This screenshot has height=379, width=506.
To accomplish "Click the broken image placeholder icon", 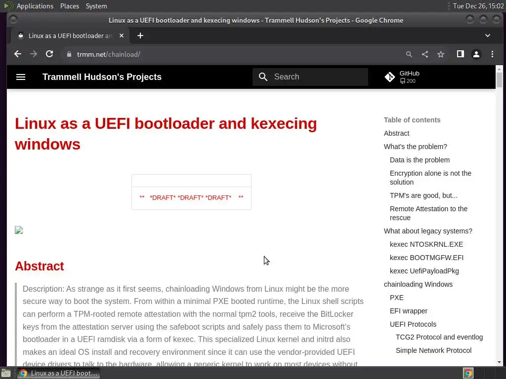I will (19, 230).
